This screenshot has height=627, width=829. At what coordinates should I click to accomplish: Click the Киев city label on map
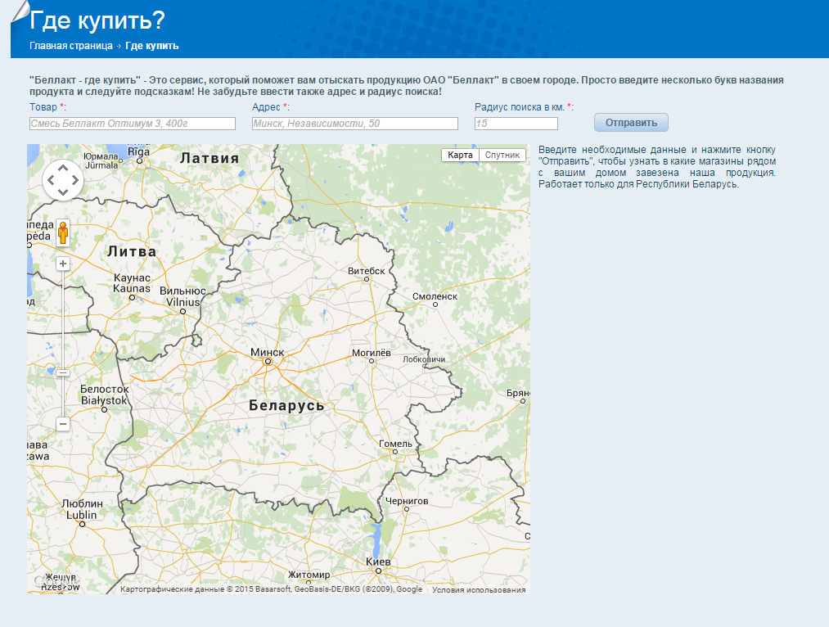pos(378,562)
